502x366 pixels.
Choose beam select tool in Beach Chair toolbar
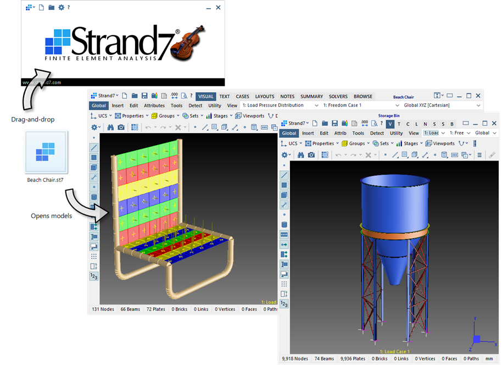(205, 127)
